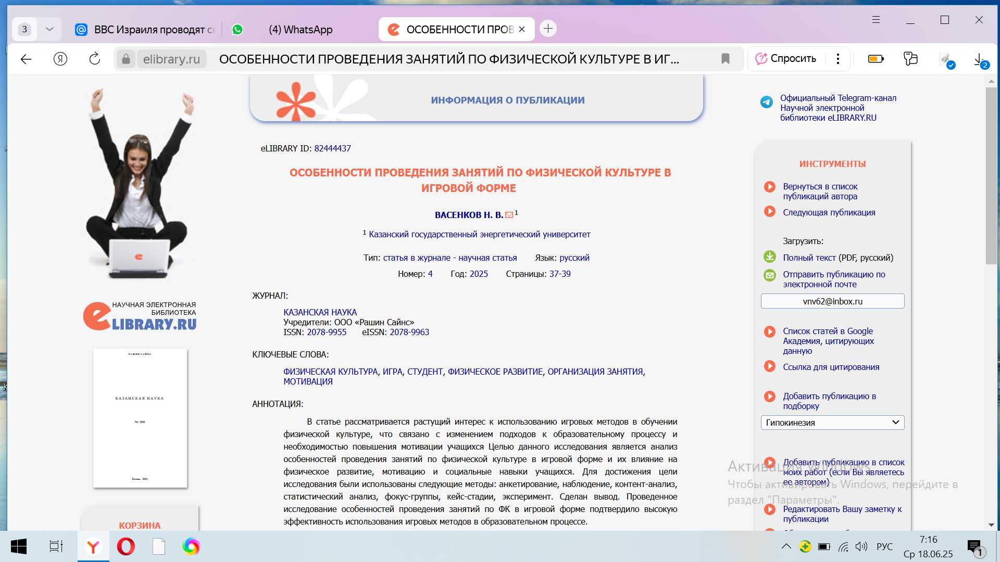Click the Спросить assistant button
This screenshot has width=1000, height=562.
786,59
